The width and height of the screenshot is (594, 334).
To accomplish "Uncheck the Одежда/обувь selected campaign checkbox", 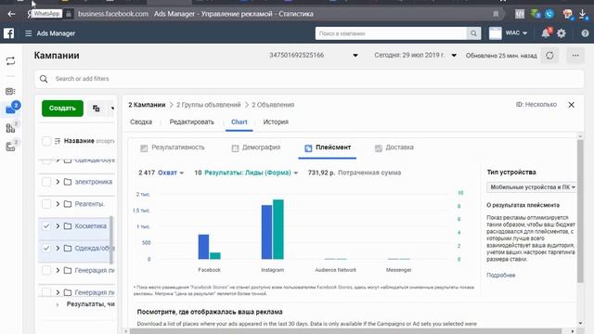I will [46, 248].
